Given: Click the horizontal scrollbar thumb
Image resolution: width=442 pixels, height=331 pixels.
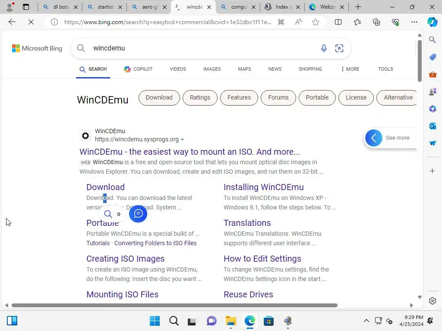Looking at the screenshot, I should coord(174,306).
